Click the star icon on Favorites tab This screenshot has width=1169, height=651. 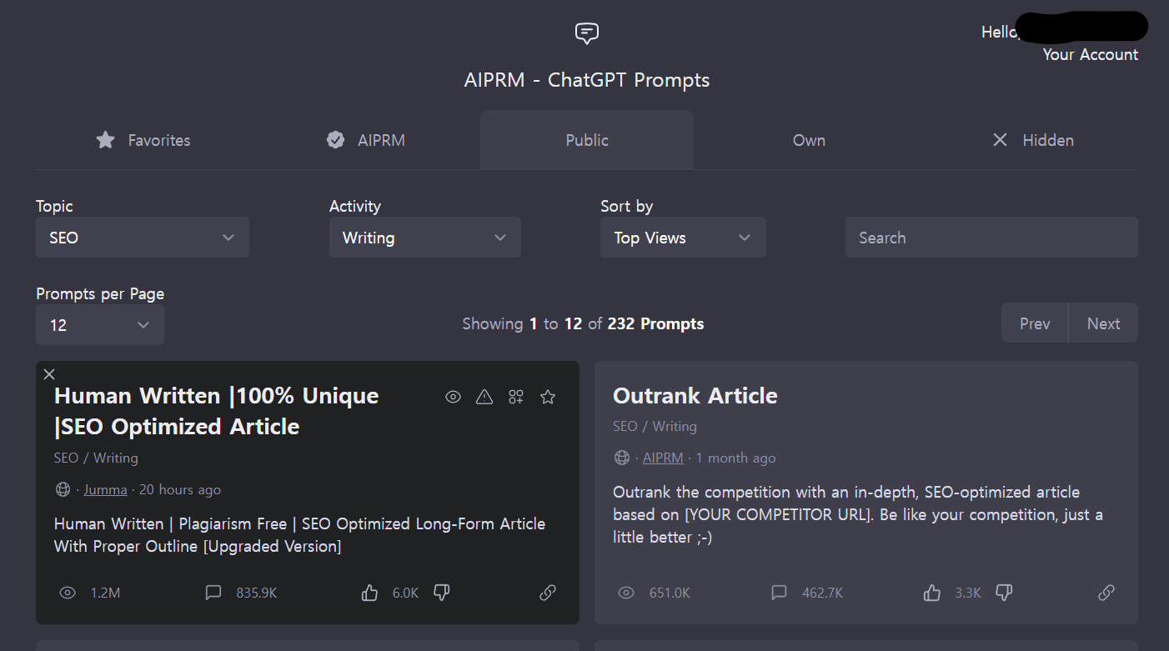click(x=105, y=140)
